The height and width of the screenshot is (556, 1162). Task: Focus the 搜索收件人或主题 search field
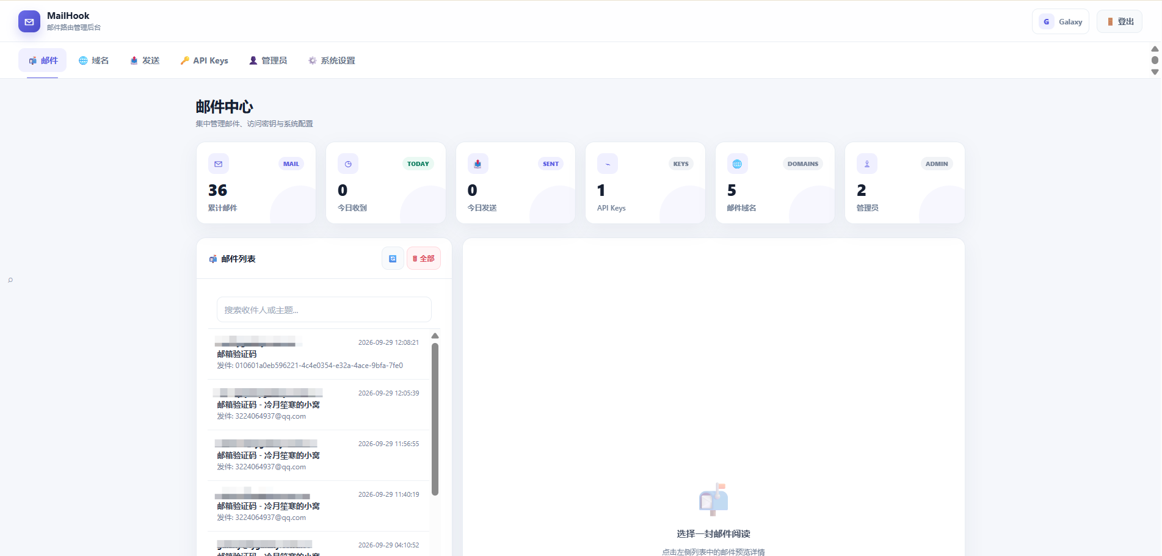324,309
